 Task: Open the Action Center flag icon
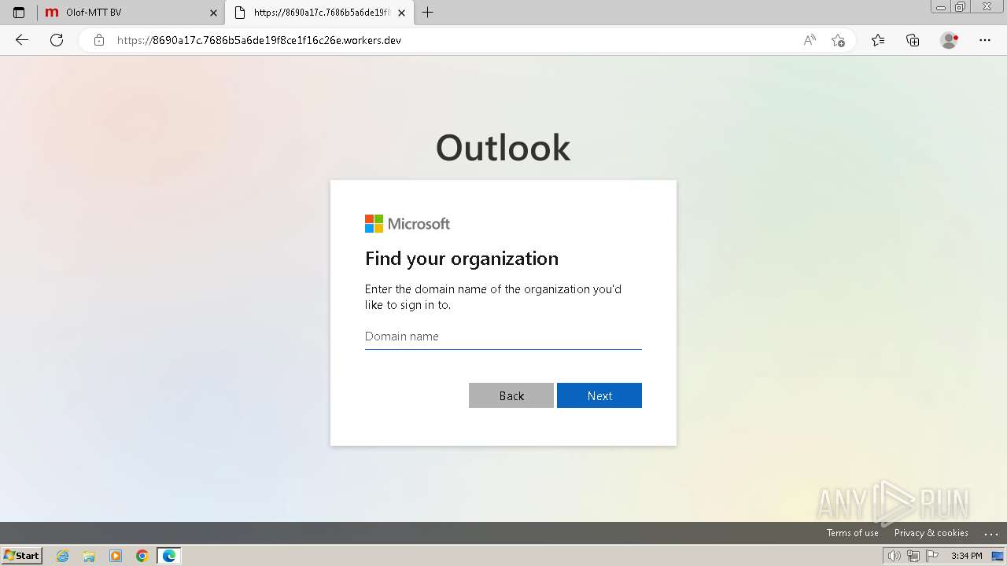(932, 556)
